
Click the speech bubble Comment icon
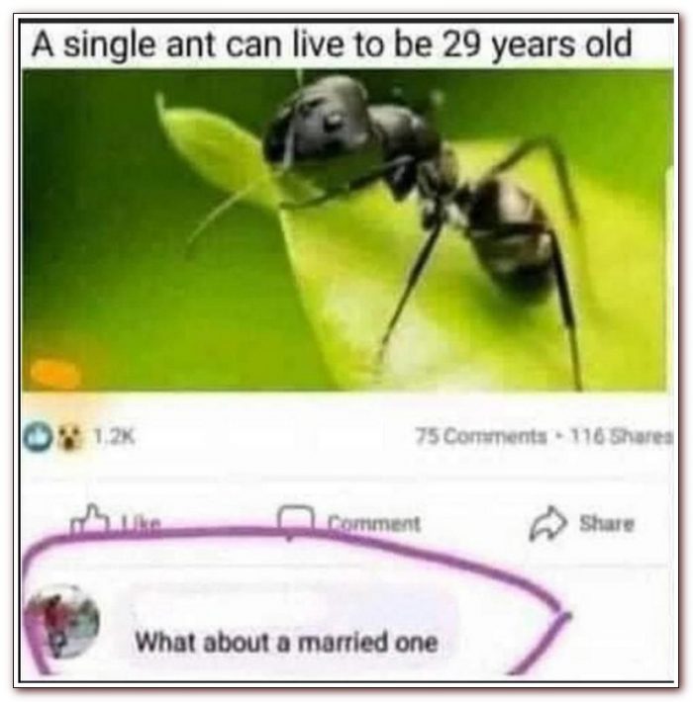coord(294,521)
